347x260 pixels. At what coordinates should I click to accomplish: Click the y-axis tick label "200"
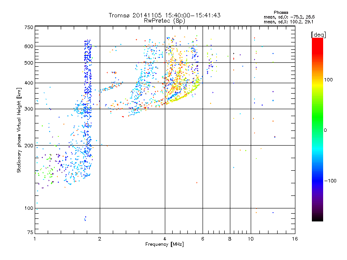coord(29,146)
